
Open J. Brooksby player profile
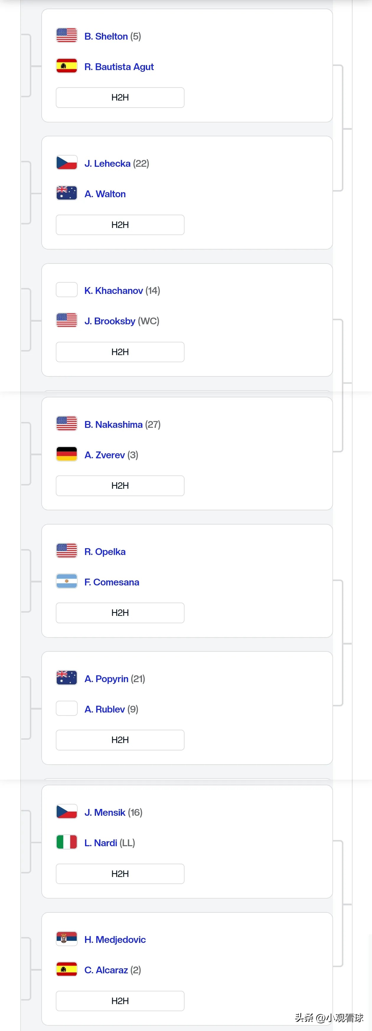(110, 321)
